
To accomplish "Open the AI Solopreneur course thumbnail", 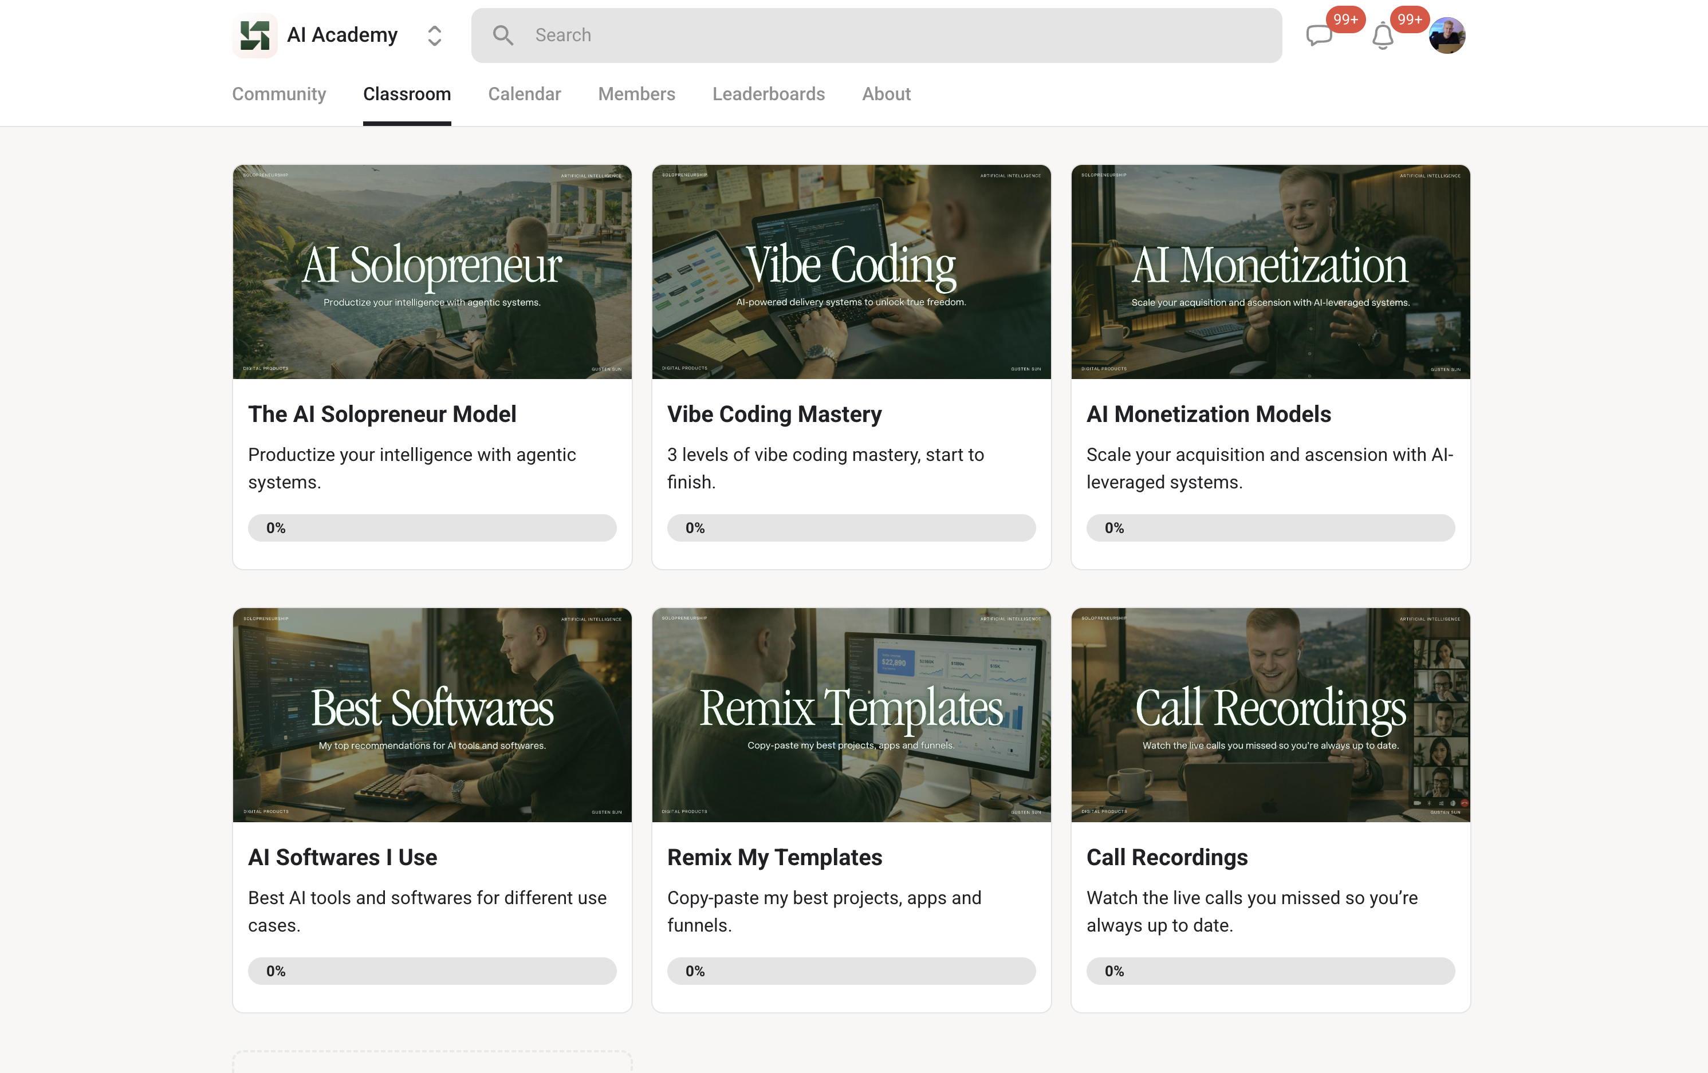I will pos(432,273).
